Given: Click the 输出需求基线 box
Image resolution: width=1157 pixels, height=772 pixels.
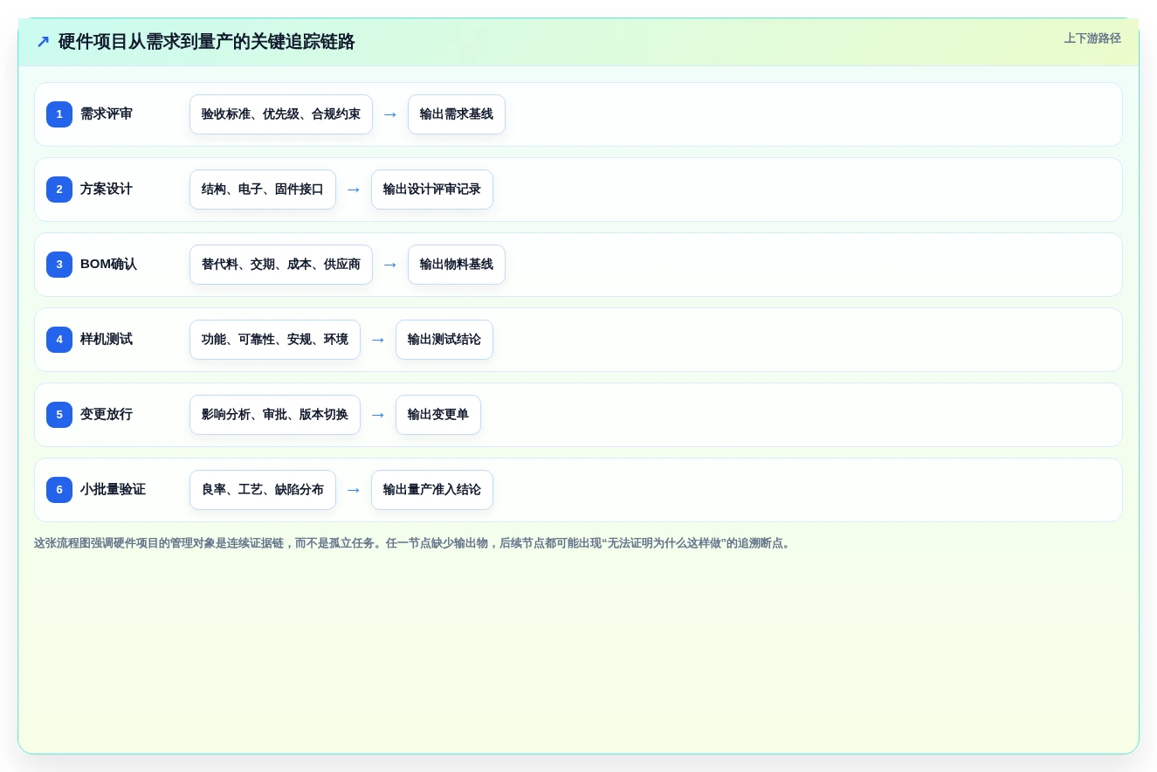Looking at the screenshot, I should pos(457,114).
